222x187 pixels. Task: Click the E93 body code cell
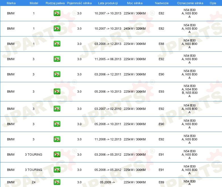[x=161, y=92]
